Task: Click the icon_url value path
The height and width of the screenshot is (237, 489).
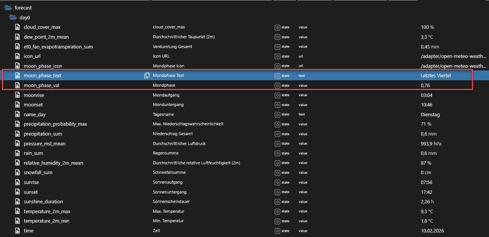Action: [453, 56]
